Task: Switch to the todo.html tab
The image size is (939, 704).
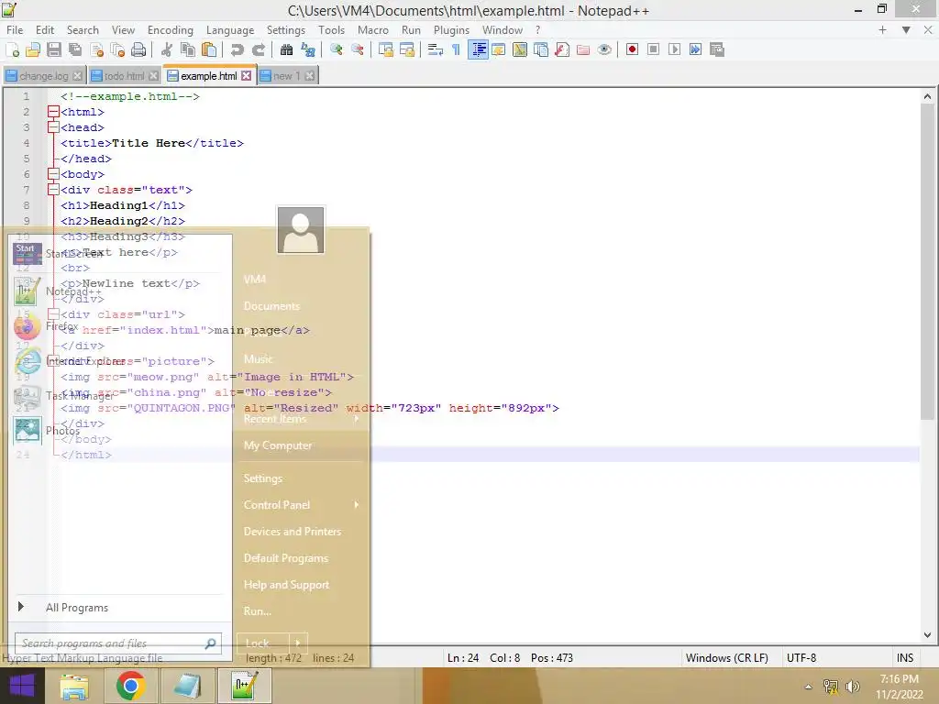Action: pos(124,76)
